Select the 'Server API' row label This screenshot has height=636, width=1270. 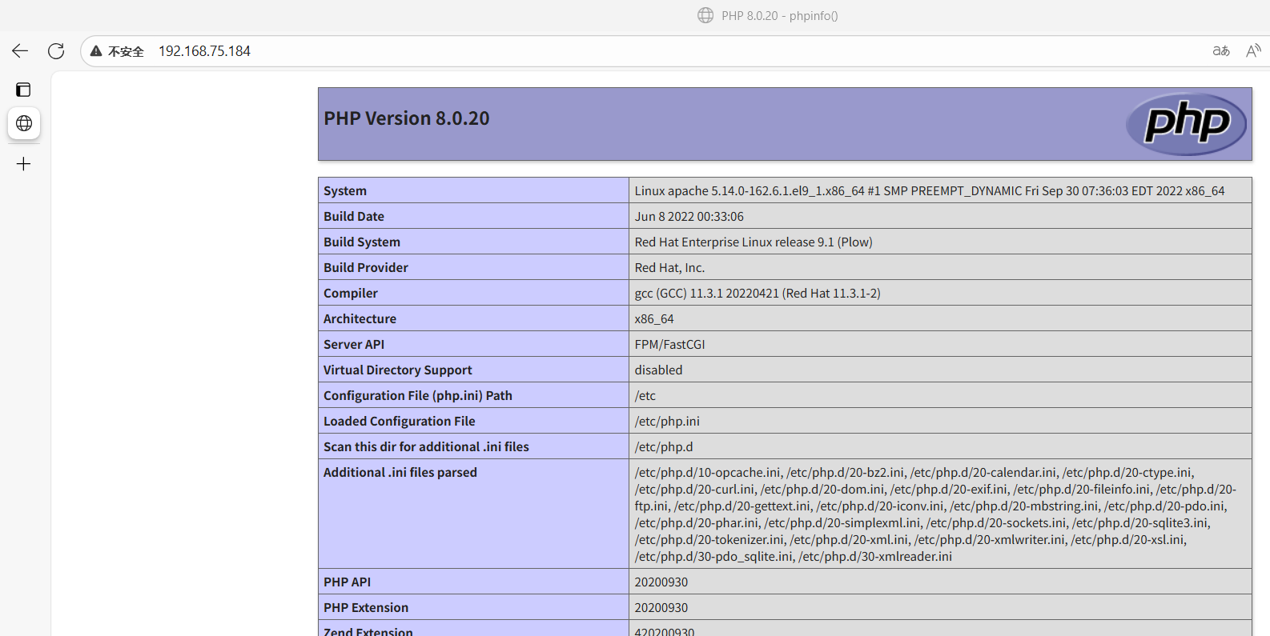(354, 344)
